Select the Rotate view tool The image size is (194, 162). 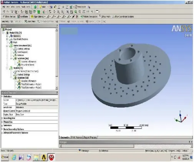pos(50,12)
